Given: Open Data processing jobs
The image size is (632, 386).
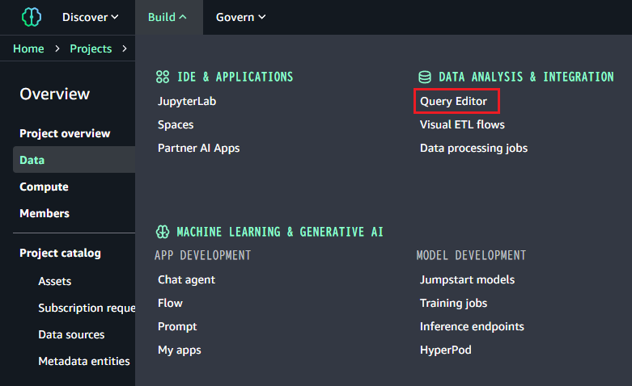Looking at the screenshot, I should 473,149.
